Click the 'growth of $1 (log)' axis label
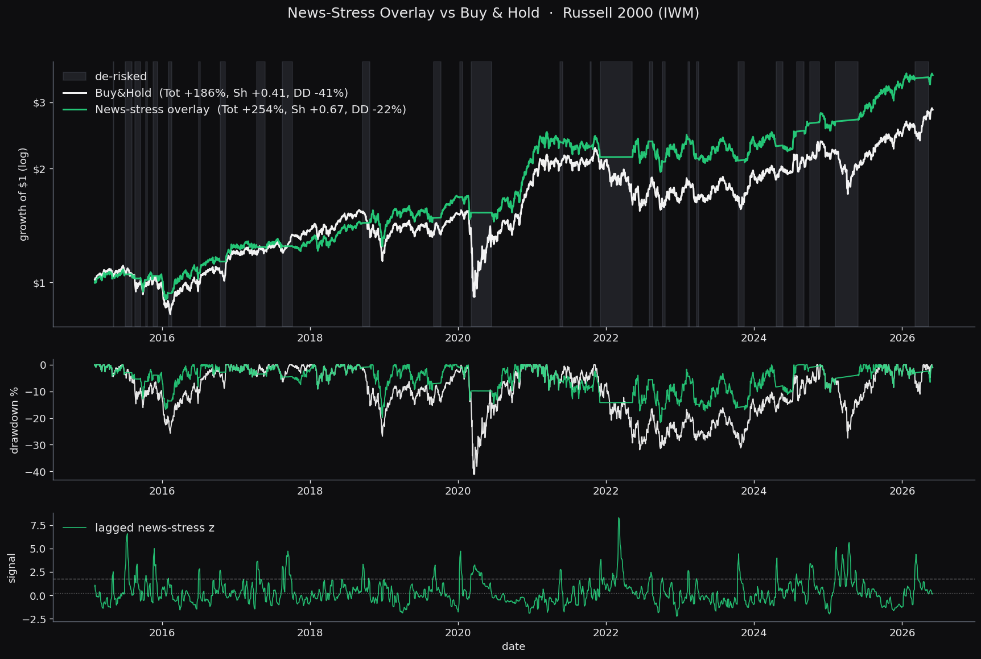 pyautogui.click(x=23, y=194)
